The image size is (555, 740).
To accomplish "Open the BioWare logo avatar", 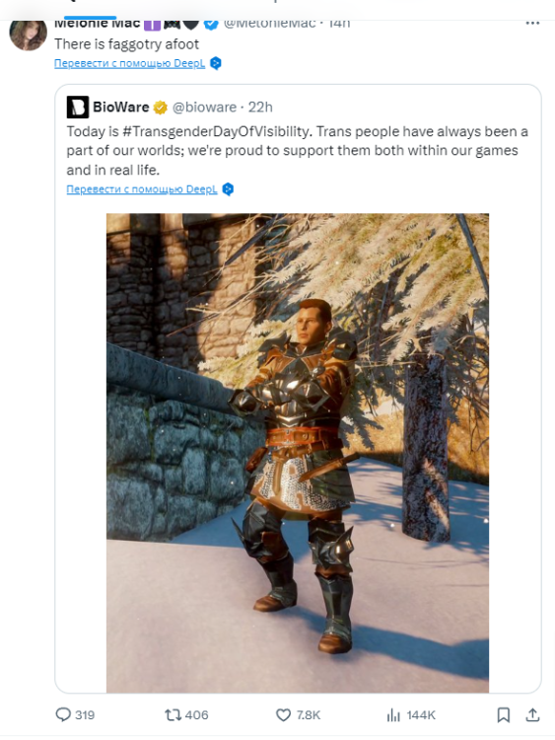I will click(x=77, y=108).
